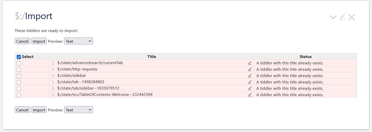Edit the $:/Import tiddler
This screenshot has height=132, width=372.
[x=342, y=17]
